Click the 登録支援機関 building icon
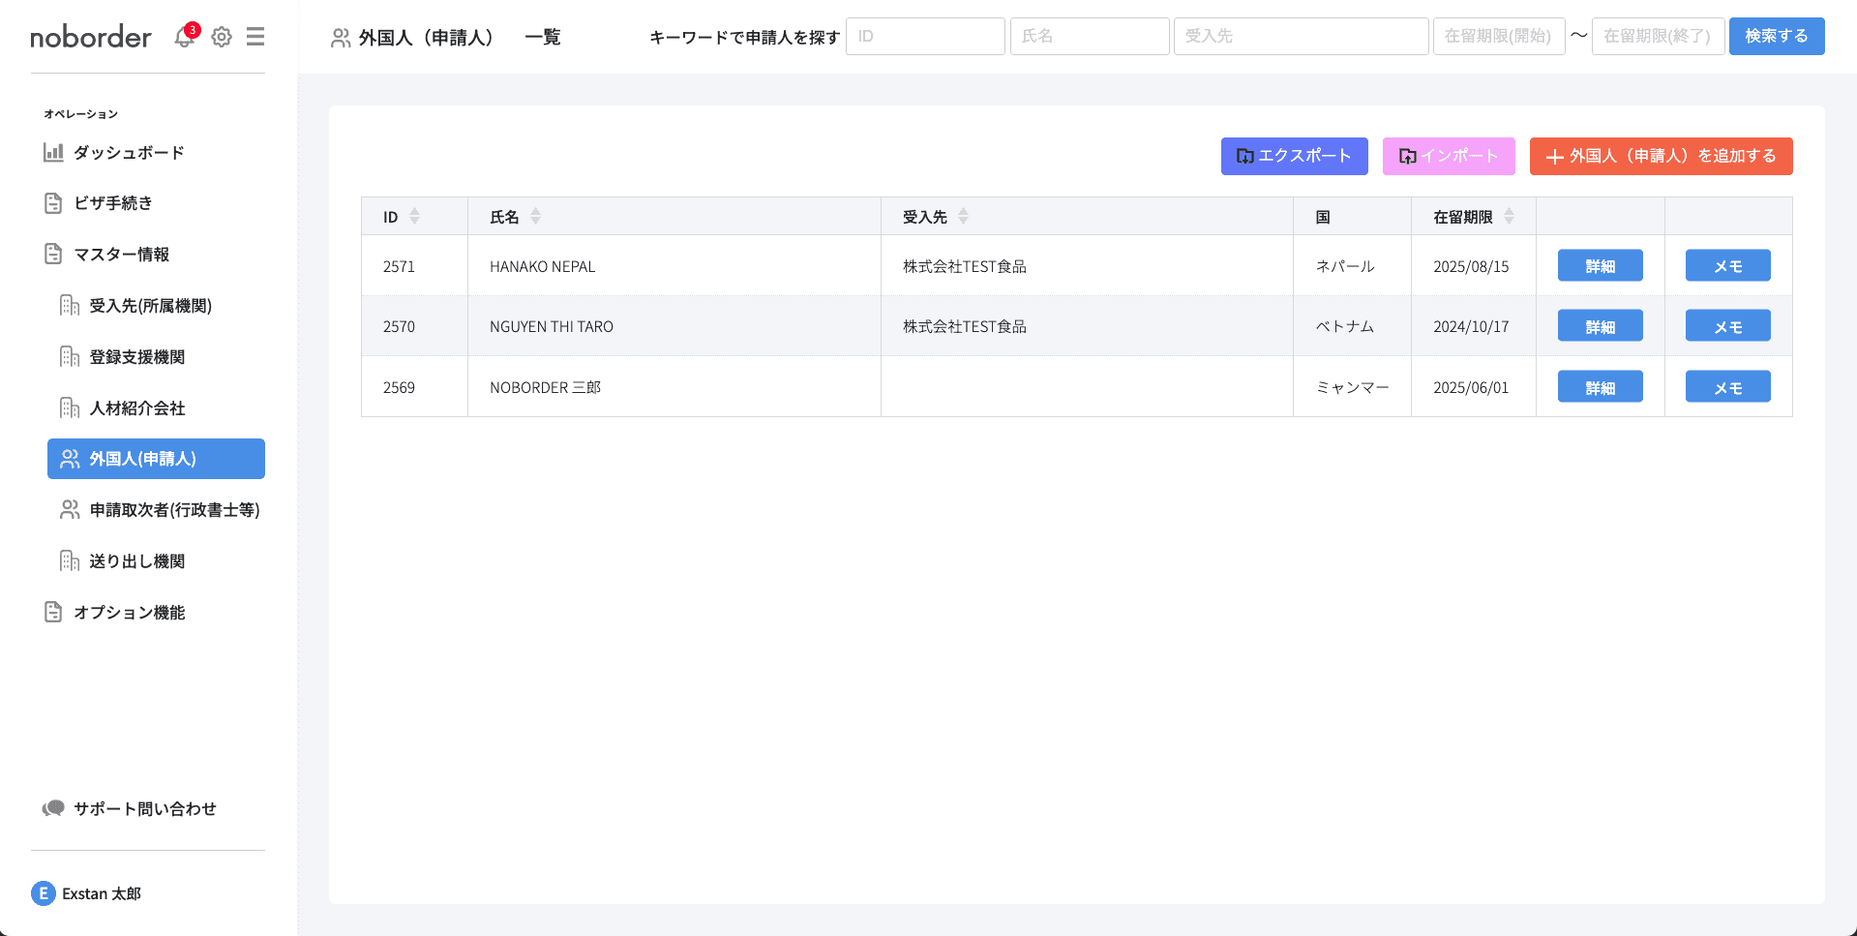Image resolution: width=1857 pixels, height=936 pixels. point(70,356)
